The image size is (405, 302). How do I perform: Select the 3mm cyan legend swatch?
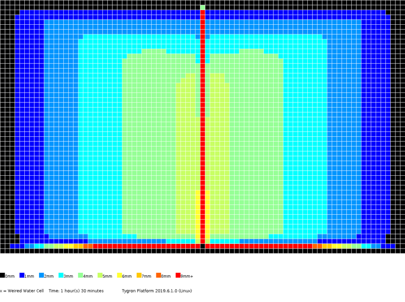[x=60, y=276]
